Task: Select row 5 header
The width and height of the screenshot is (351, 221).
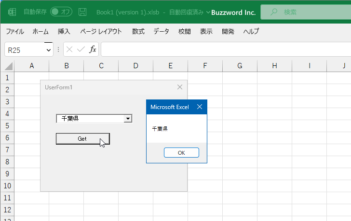Action: pyautogui.click(x=7, y=126)
